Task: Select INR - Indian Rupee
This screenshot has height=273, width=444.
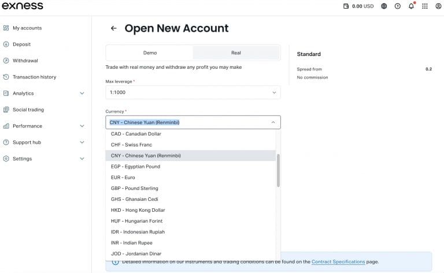Action: pyautogui.click(x=191, y=243)
